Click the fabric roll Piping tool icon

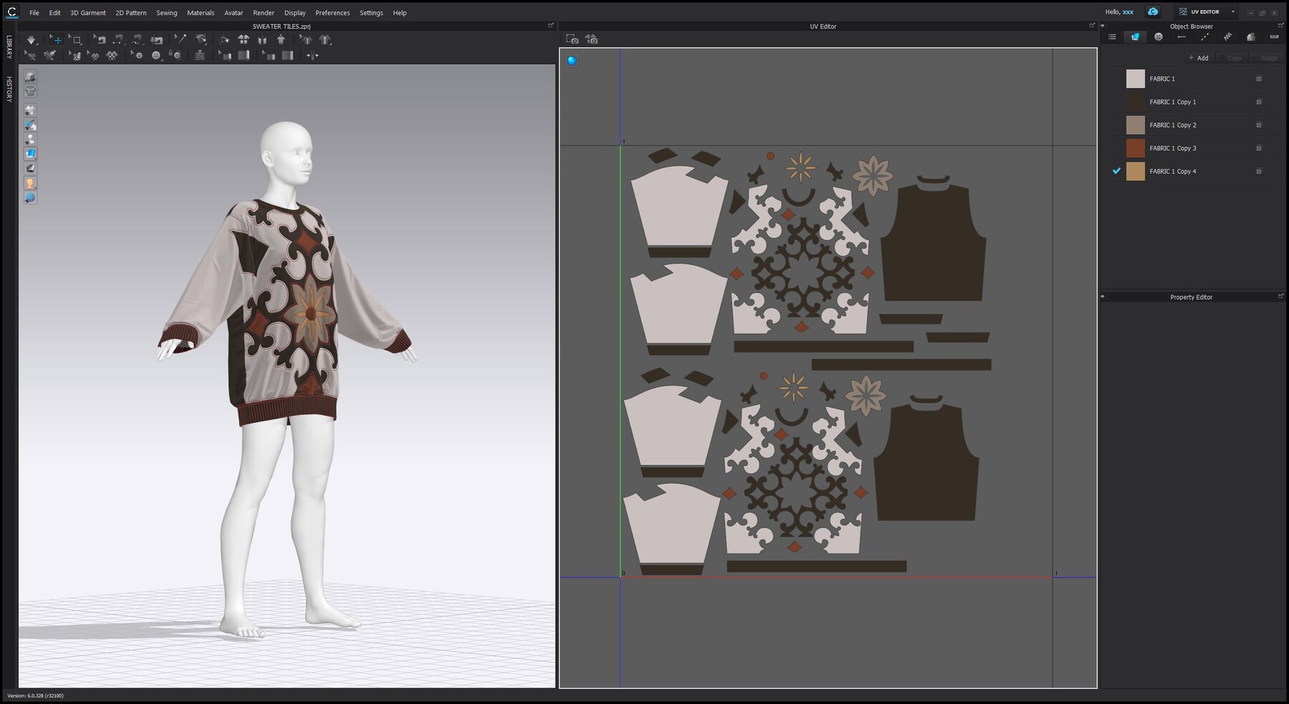243,55
